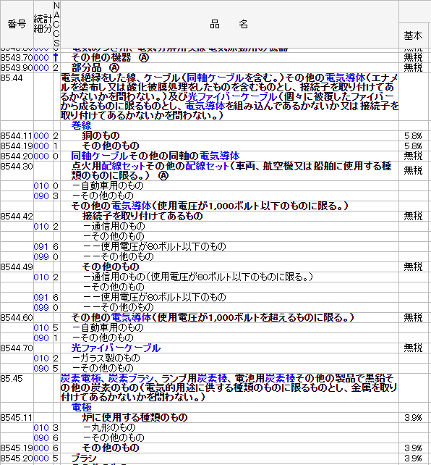This screenshot has height=465, width=431.
Task: Follow the 光ファイバーケーブル link in the 85.44 heading
Action: pyautogui.click(x=232, y=96)
